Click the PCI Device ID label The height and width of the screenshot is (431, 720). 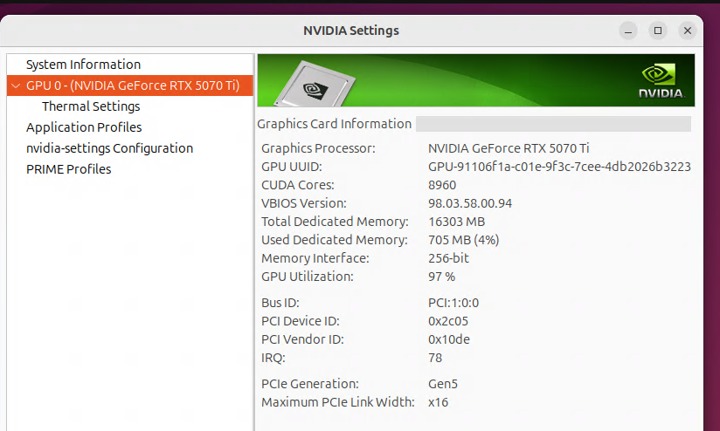301,321
